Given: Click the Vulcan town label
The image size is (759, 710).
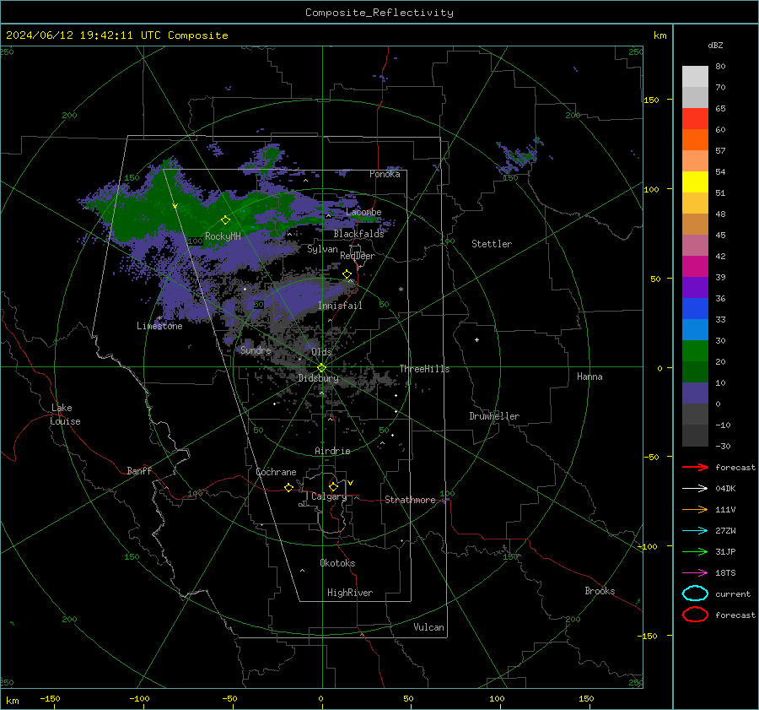Looking at the screenshot, I should (x=428, y=627).
